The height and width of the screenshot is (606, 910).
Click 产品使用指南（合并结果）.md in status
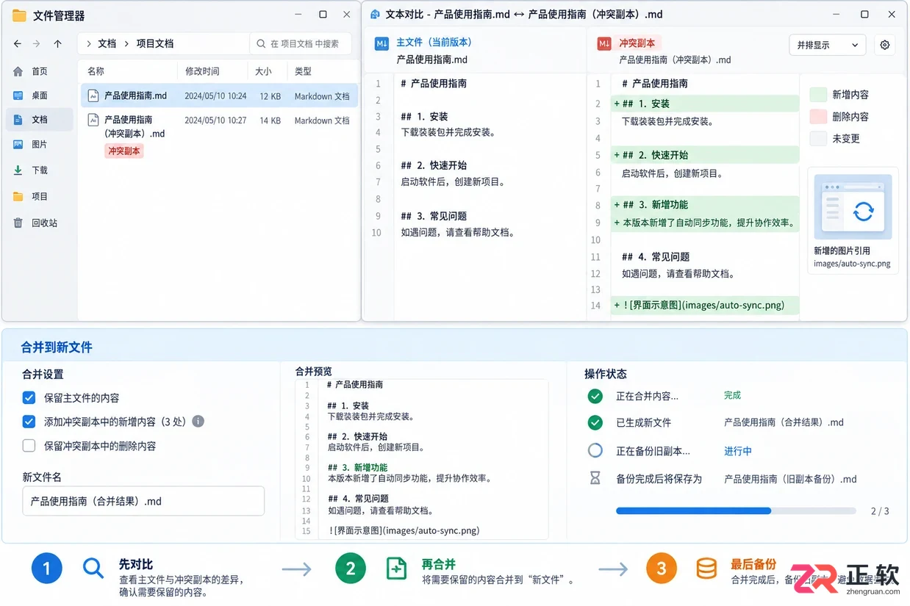click(784, 422)
